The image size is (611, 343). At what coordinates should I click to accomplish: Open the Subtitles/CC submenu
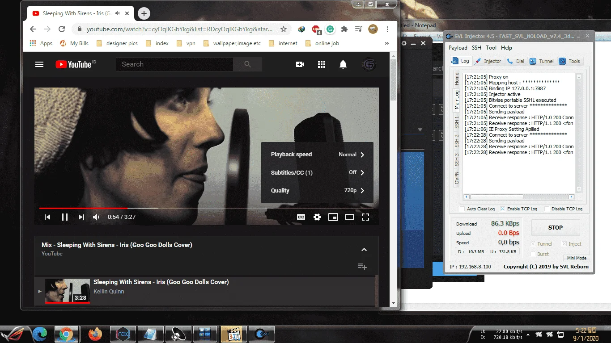(x=317, y=172)
